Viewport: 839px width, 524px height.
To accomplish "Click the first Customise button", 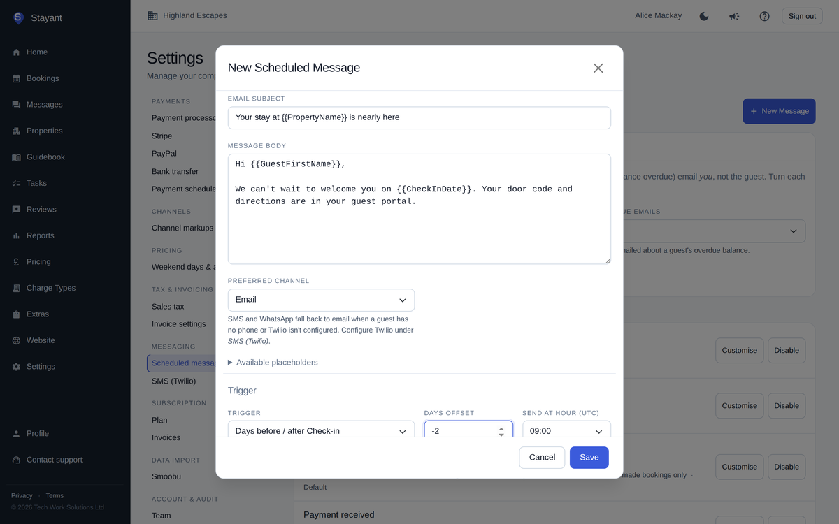I will pos(739,351).
